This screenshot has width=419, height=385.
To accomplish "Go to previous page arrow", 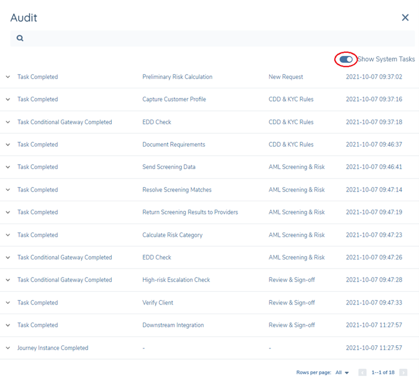I will tap(362, 373).
